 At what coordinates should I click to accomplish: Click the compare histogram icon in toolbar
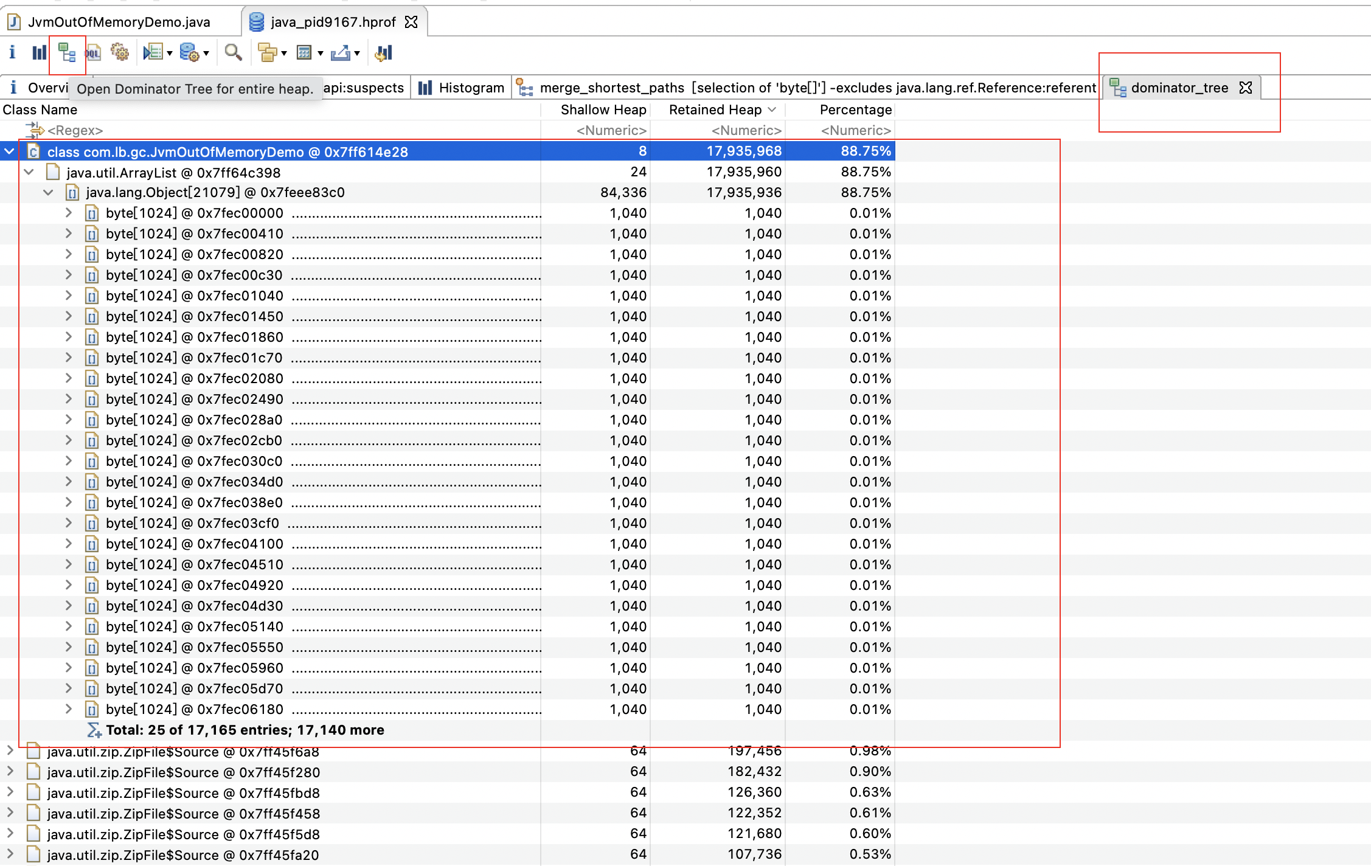384,53
